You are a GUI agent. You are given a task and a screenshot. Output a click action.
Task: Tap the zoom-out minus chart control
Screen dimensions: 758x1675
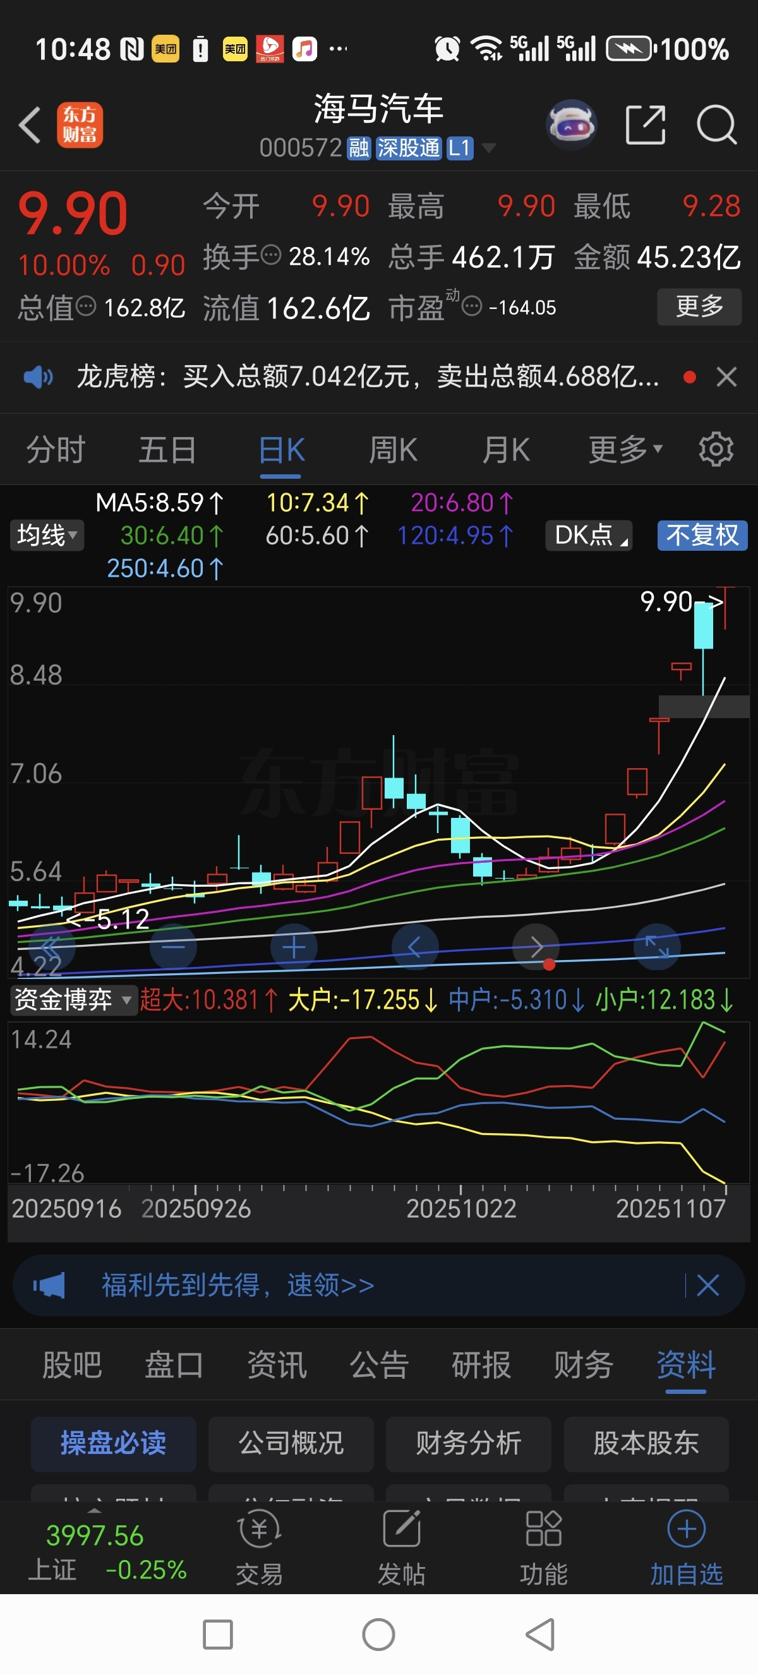(174, 947)
